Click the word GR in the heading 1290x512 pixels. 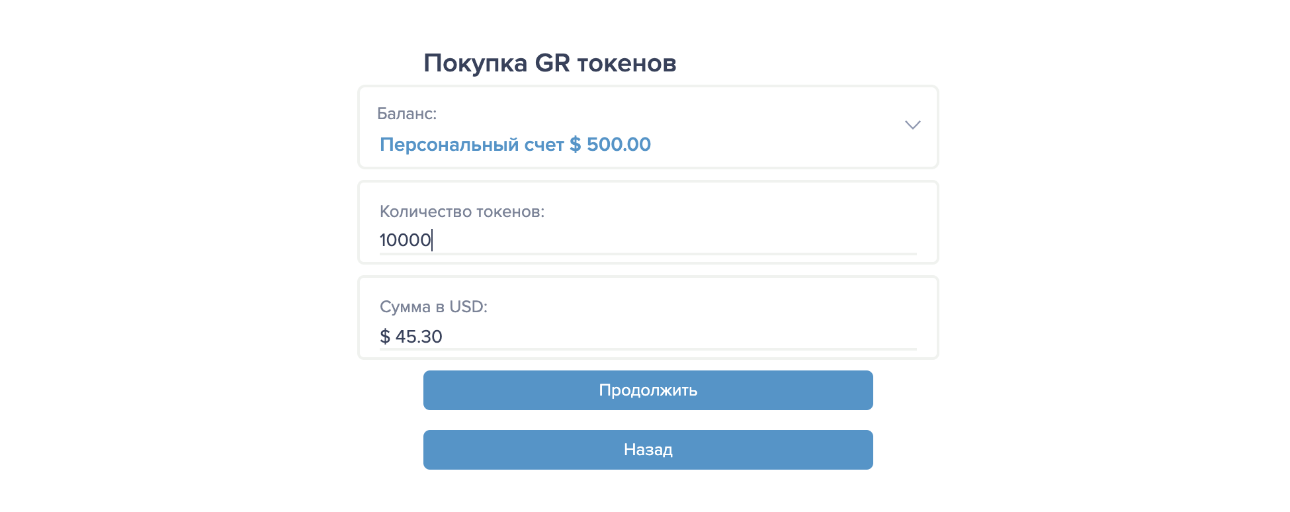(552, 64)
